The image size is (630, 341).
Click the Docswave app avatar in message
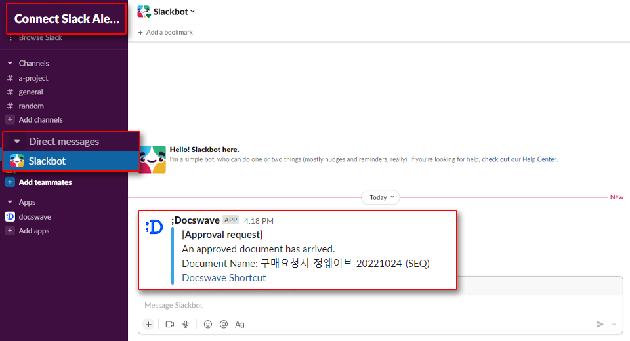coord(154,227)
